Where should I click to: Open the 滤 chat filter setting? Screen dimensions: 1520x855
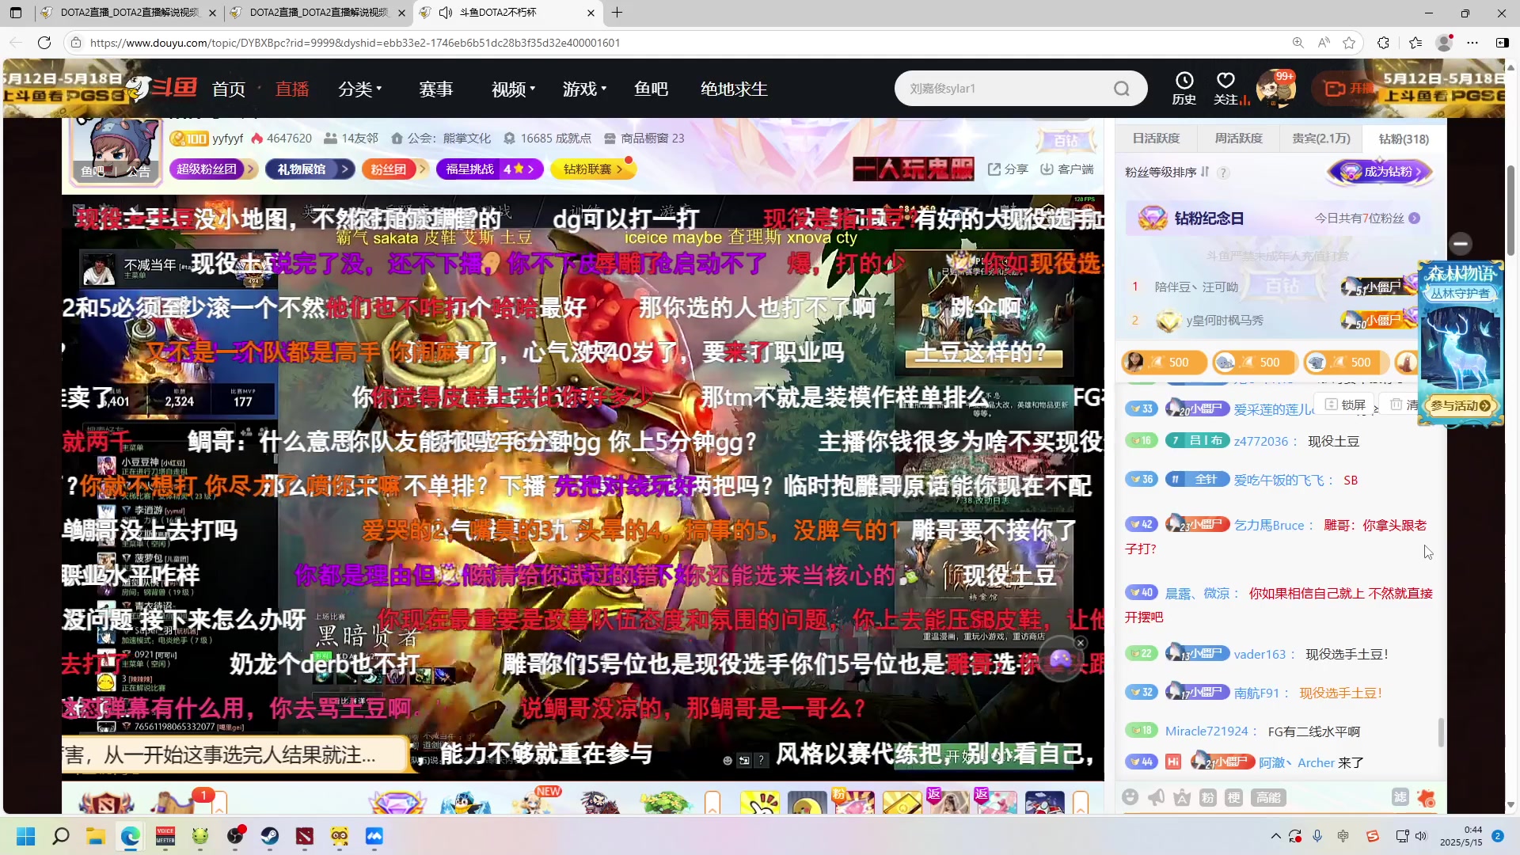(x=1400, y=797)
